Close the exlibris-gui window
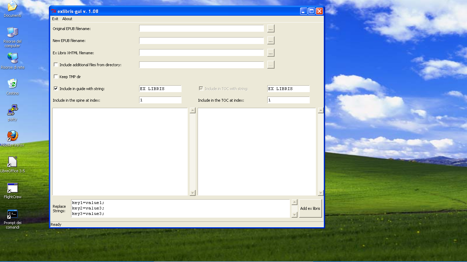The width and height of the screenshot is (467, 262). click(319, 11)
